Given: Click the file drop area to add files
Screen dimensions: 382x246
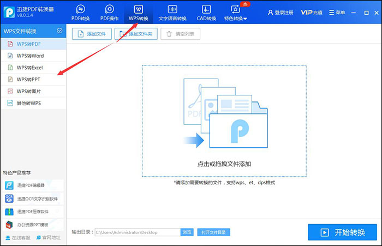Looking at the screenshot, I should click(x=224, y=121).
